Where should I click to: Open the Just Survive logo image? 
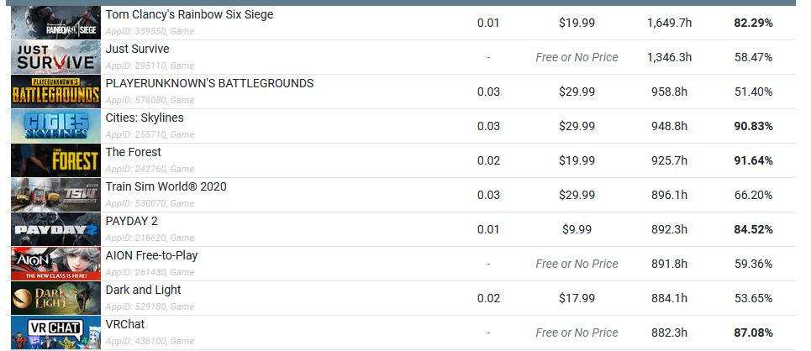pos(55,57)
